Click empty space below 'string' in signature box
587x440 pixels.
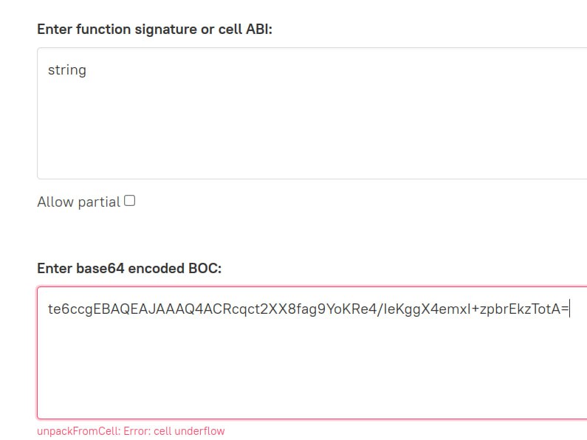[222, 133]
